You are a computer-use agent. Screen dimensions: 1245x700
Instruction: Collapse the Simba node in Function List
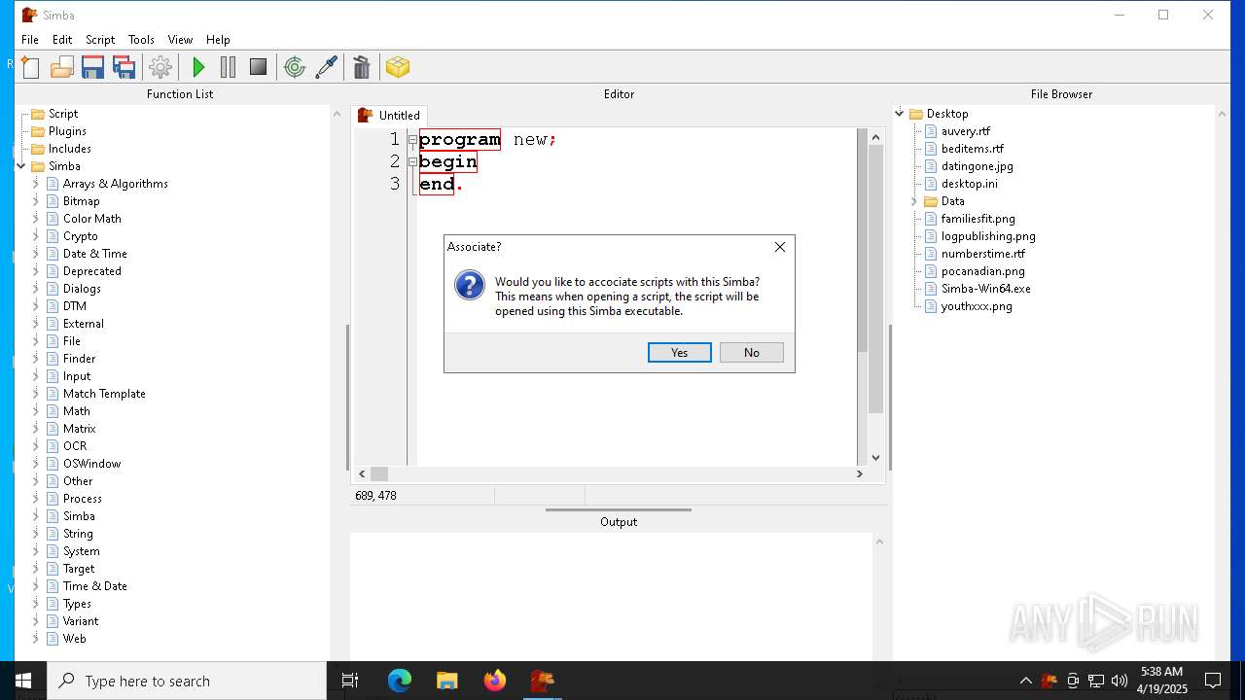21,166
